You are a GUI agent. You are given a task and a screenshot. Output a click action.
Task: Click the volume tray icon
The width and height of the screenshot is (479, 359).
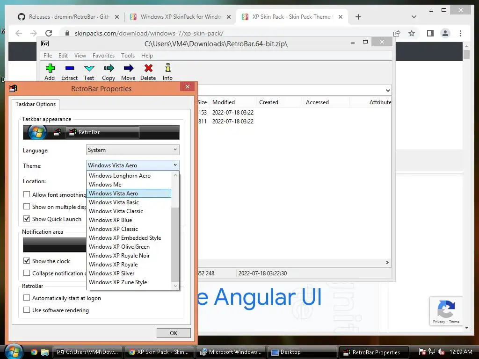pos(441,352)
